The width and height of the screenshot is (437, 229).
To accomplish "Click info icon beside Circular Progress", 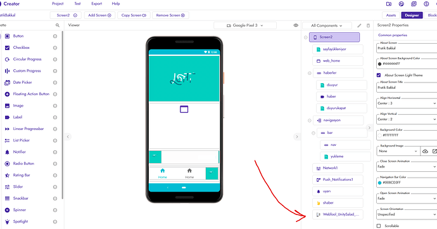I will tap(55, 60).
